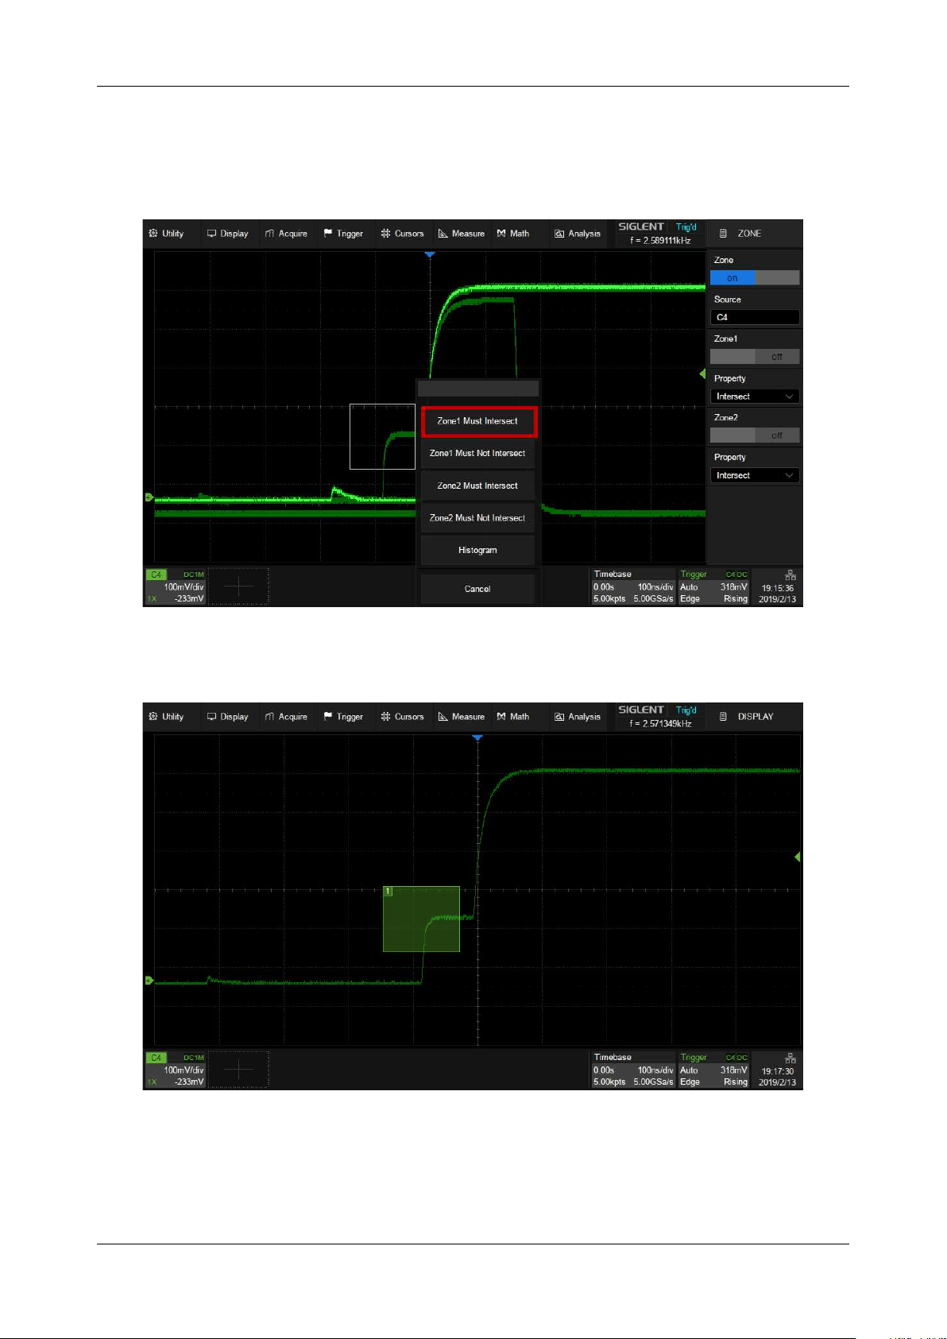
Task: Select blue trigger delay marker in ZONE screen
Action: point(430,254)
